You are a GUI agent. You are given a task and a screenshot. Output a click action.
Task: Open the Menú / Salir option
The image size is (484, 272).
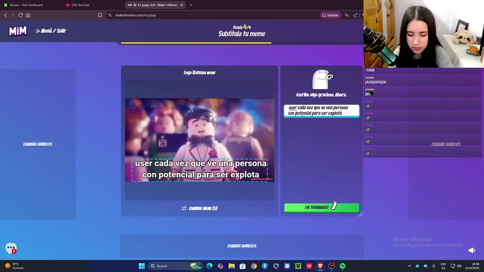pos(51,31)
